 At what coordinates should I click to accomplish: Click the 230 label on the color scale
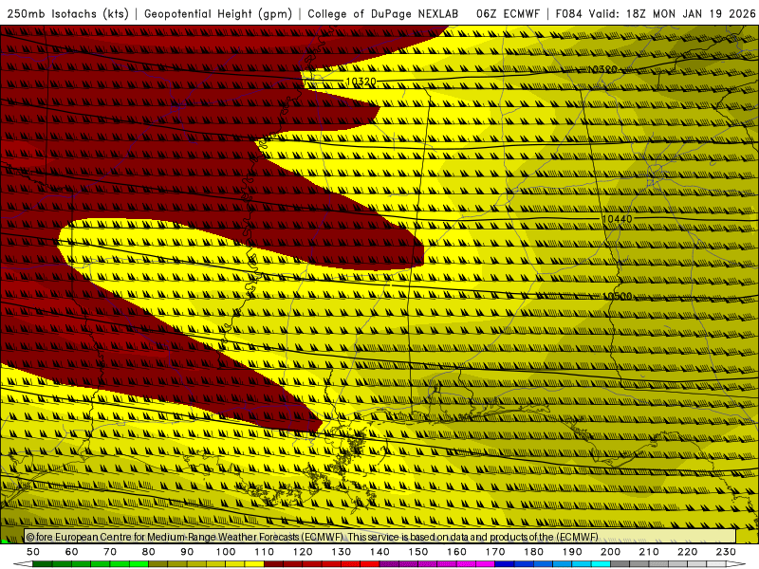point(726,552)
